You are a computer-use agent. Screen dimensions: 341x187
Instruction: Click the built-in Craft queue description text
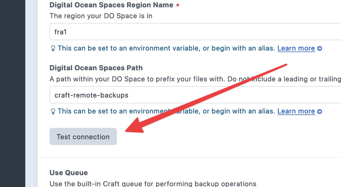click(x=153, y=184)
